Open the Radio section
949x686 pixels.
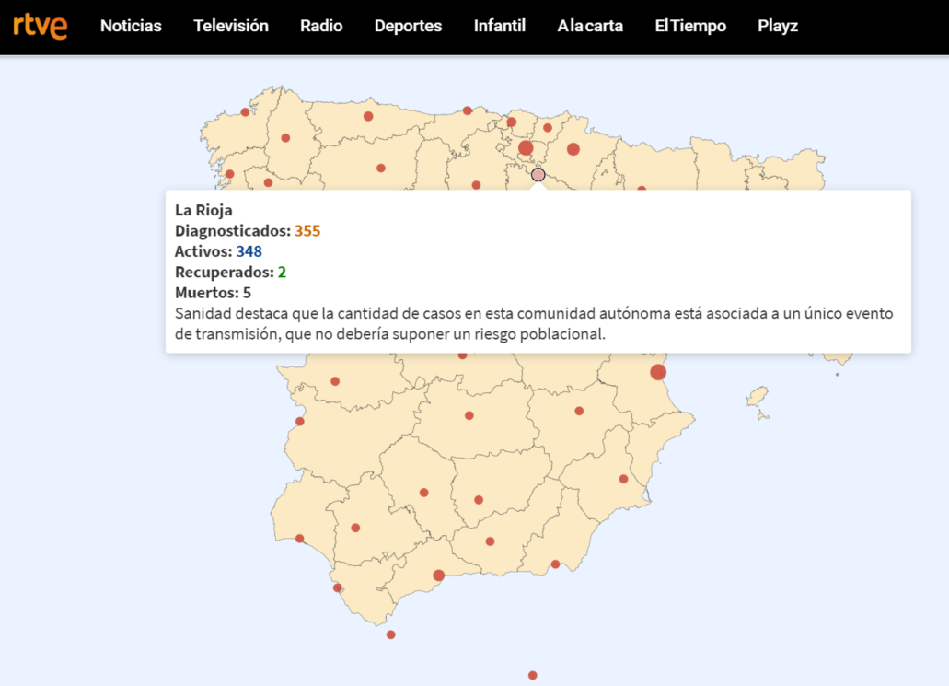tap(321, 27)
